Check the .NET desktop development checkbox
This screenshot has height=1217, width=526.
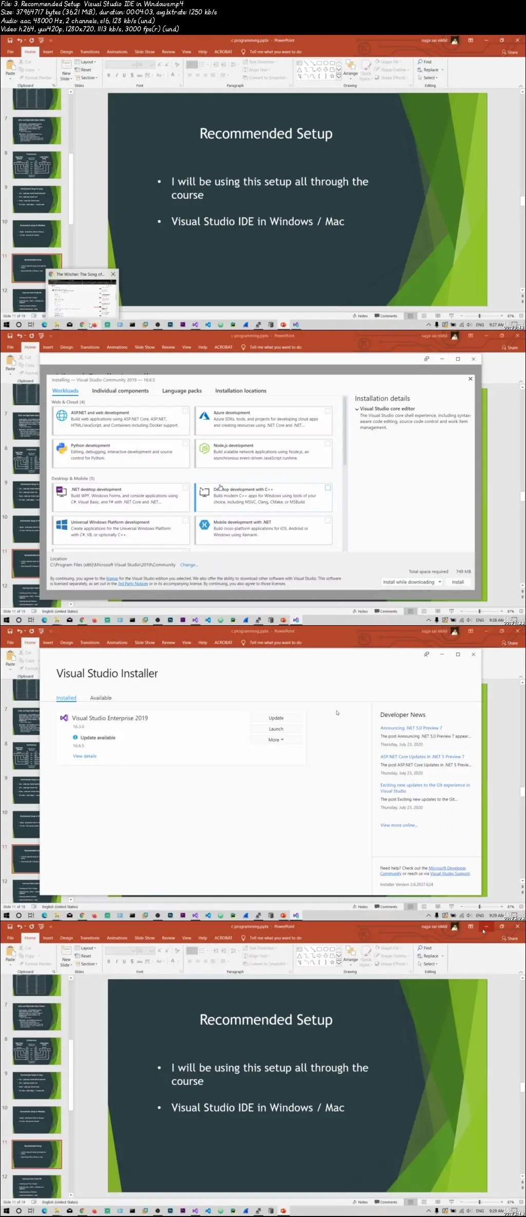185,488
